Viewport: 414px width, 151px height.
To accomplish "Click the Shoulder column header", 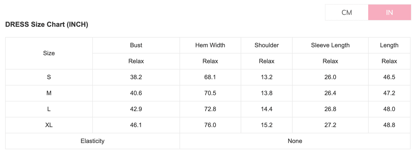I will tap(266, 45).
